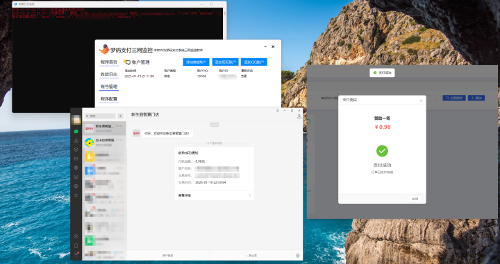Click the plus icon beside WeChat search box
This screenshot has width=500, height=264.
tap(121, 116)
